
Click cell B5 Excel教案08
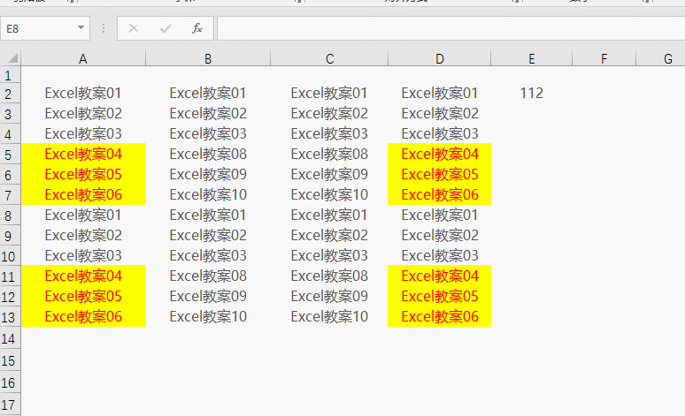[x=208, y=154]
